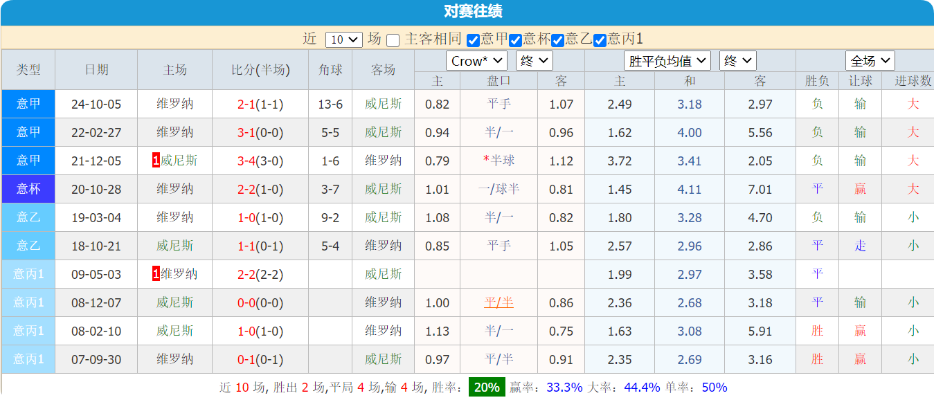Screen dimensions: 934x400
Task: Enable the 主客相同 checkbox
Action: tap(393, 39)
